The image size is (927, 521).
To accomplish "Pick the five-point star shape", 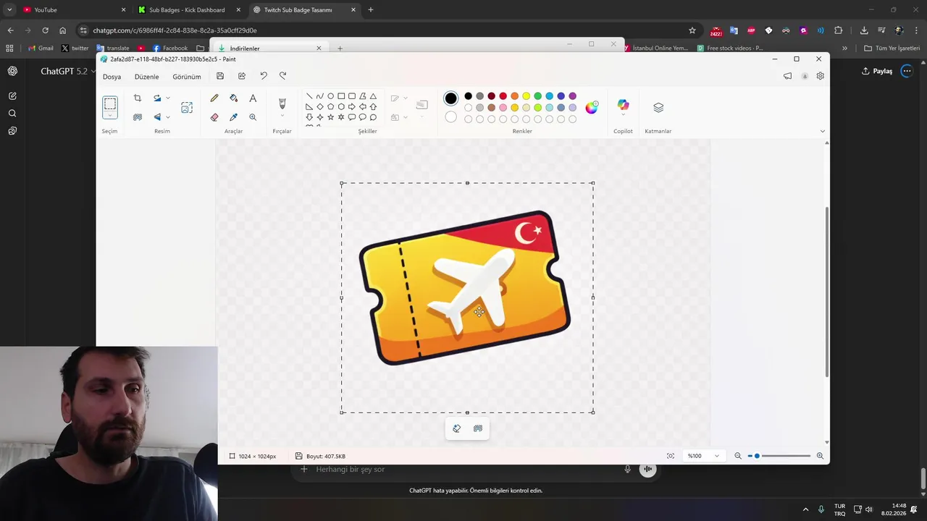I will (x=330, y=117).
